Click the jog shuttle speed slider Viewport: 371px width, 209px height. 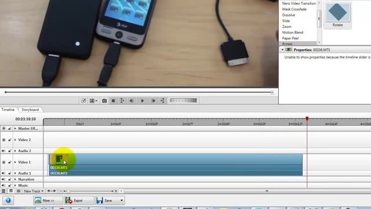(x=183, y=100)
